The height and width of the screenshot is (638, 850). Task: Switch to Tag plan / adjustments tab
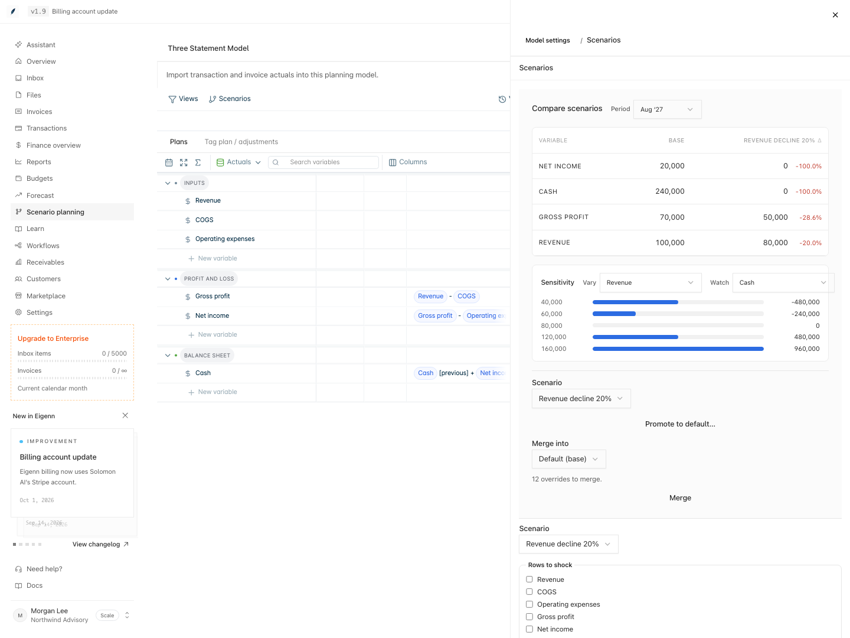tap(241, 142)
